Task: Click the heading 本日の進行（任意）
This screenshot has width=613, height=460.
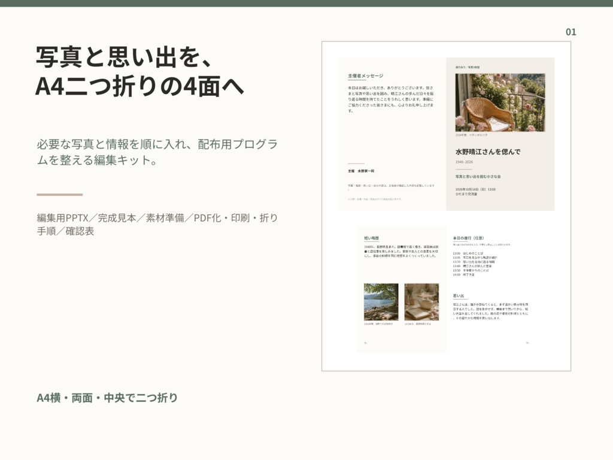Action: click(468, 238)
